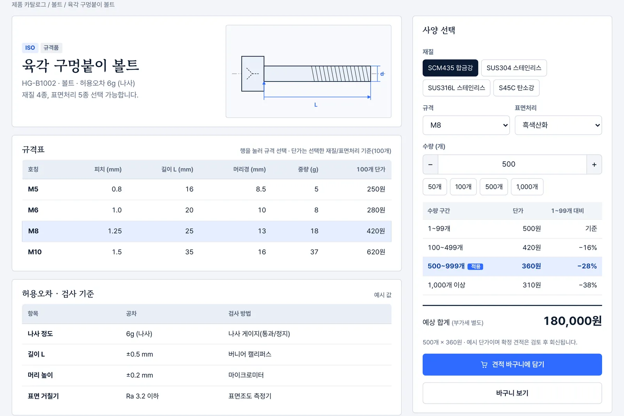
Task: Set quantity preset to 500개
Action: coord(494,187)
